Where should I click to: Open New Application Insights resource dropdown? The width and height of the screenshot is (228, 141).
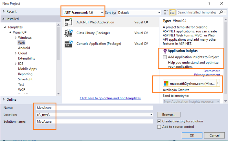(x=191, y=101)
